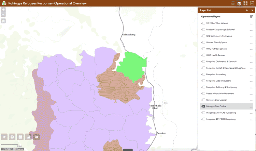256x151 pixels.
Task: Expand the Footprints Kutupalong layer
Action: 201,74
